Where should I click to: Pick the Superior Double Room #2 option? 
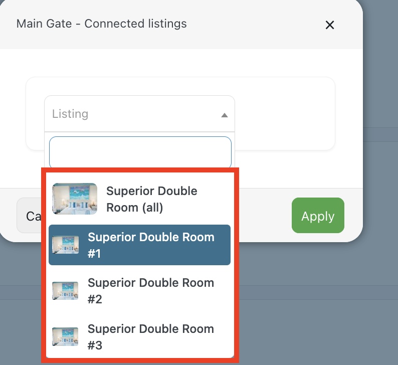point(151,291)
